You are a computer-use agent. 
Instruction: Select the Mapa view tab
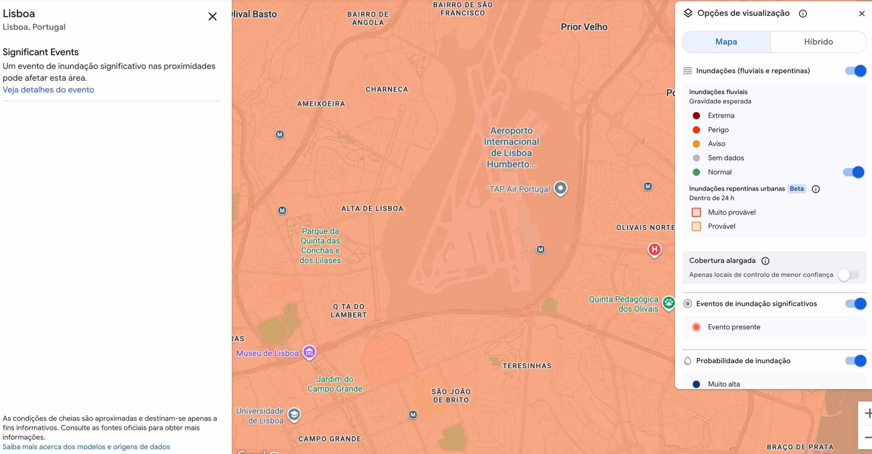coord(726,42)
